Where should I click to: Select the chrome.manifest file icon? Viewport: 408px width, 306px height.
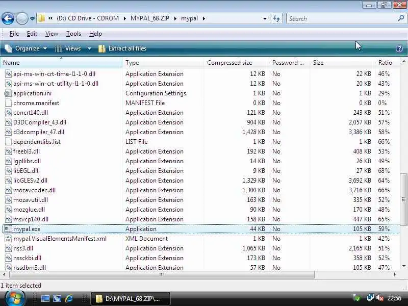tap(8, 103)
